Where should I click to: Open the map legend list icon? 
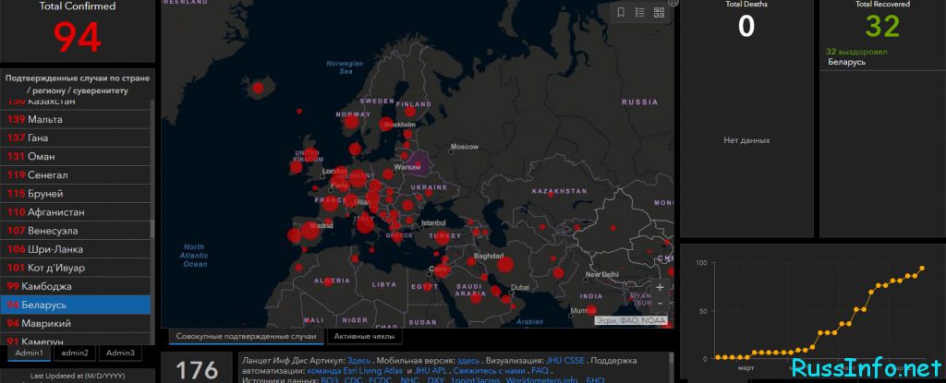pos(640,12)
